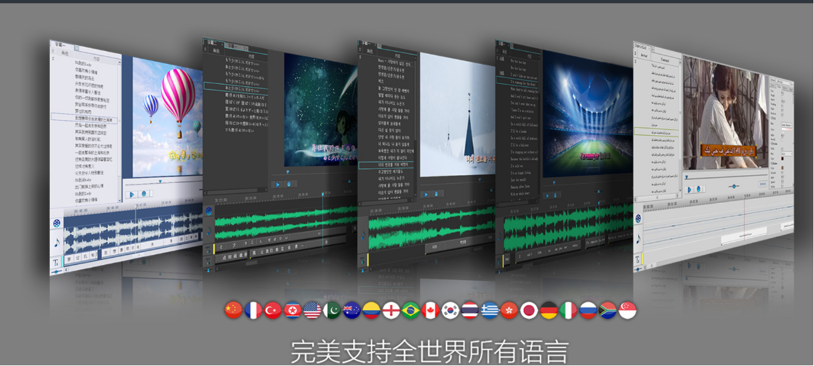Click the China flag icon
814x366 pixels.
pos(233,310)
